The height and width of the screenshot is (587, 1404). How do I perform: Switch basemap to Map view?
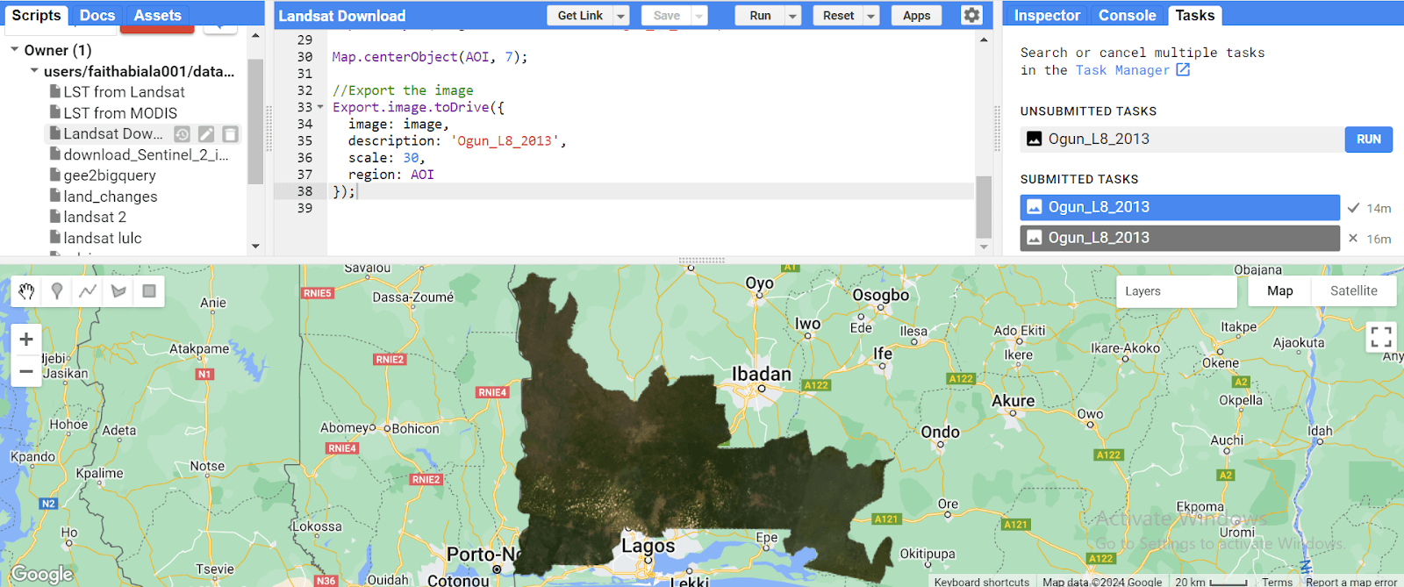[1279, 291]
